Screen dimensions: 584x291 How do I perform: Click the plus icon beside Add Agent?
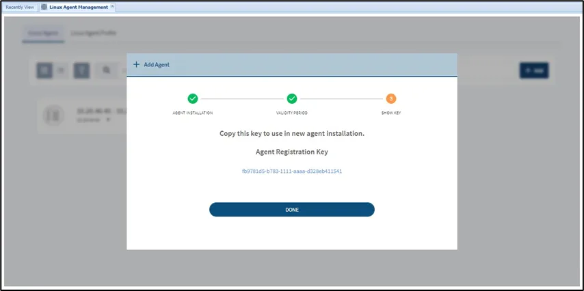(x=136, y=65)
